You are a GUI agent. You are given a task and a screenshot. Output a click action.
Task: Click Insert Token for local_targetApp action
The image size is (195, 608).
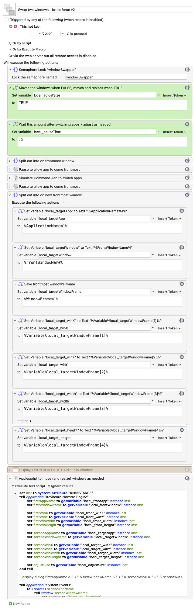169,219
